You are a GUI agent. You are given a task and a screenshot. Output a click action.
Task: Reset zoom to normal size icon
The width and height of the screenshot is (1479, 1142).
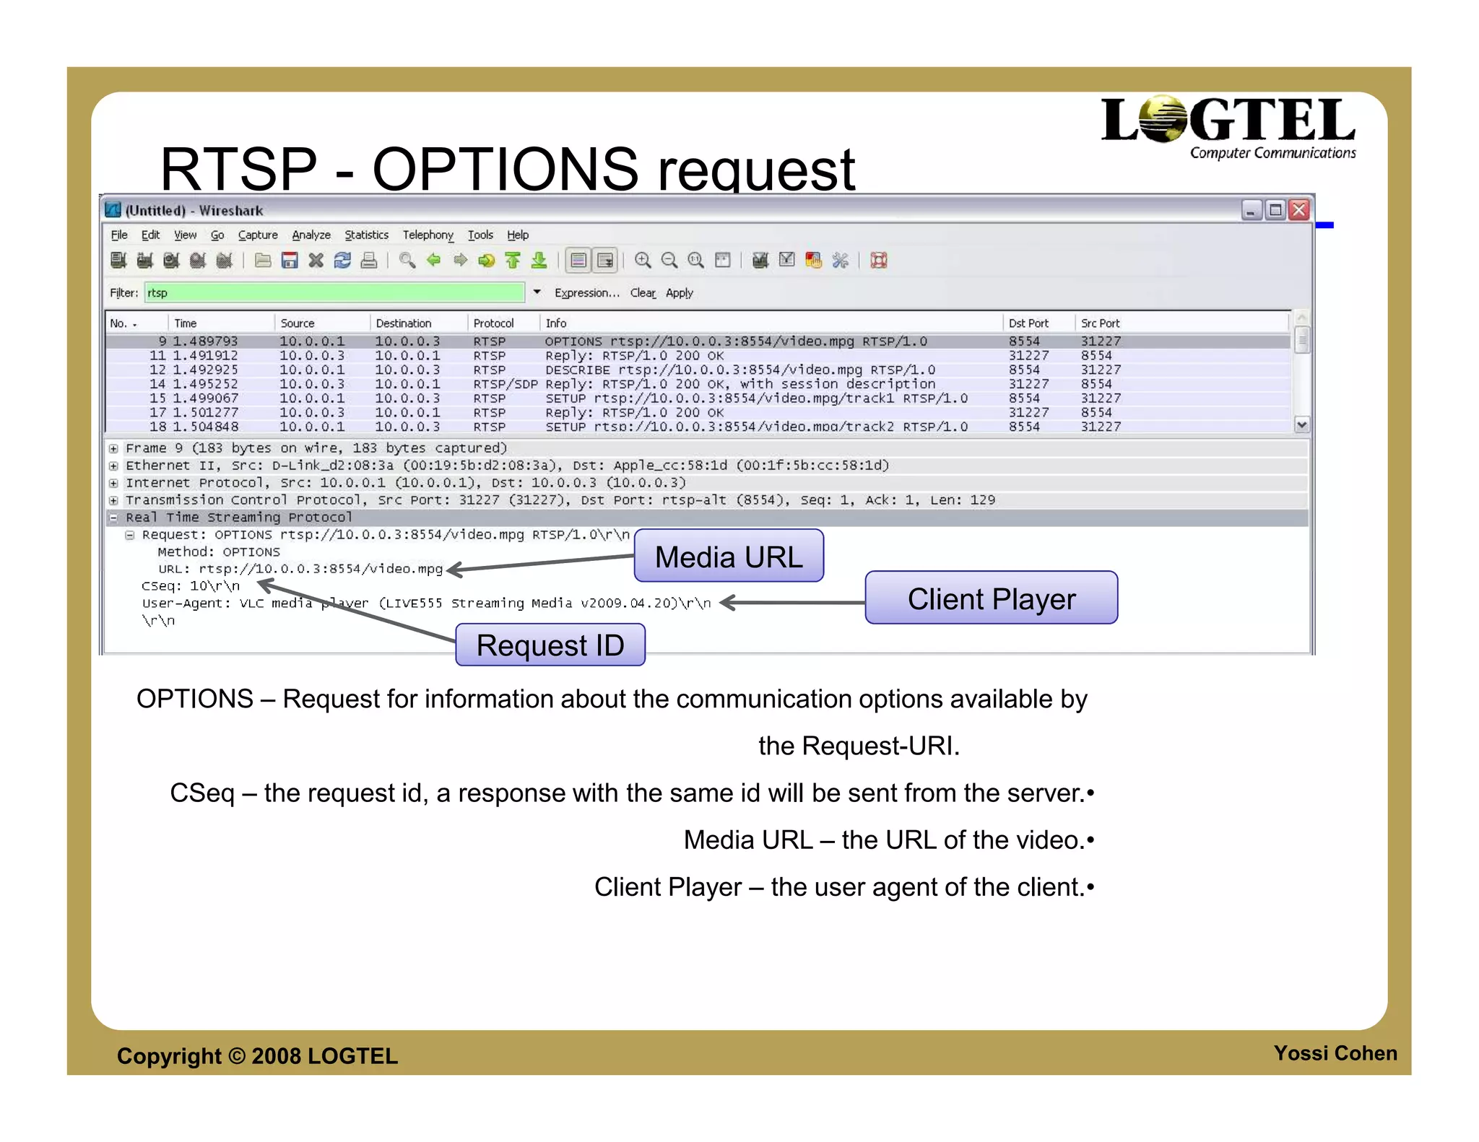click(696, 261)
